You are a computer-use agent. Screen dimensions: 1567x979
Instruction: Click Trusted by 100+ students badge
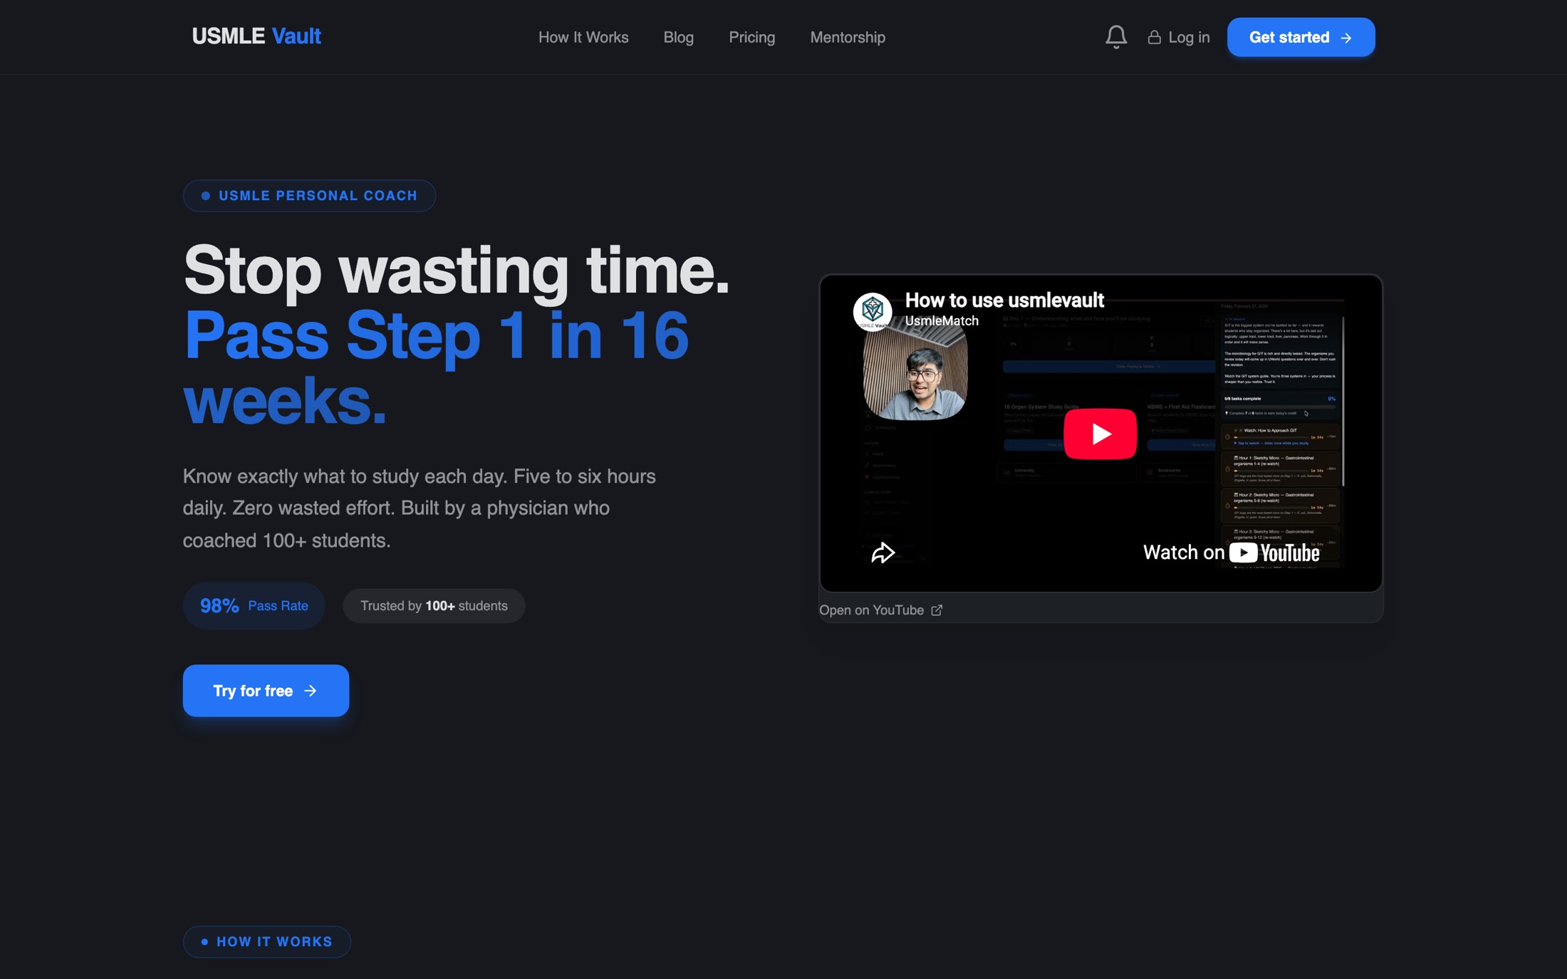(434, 606)
